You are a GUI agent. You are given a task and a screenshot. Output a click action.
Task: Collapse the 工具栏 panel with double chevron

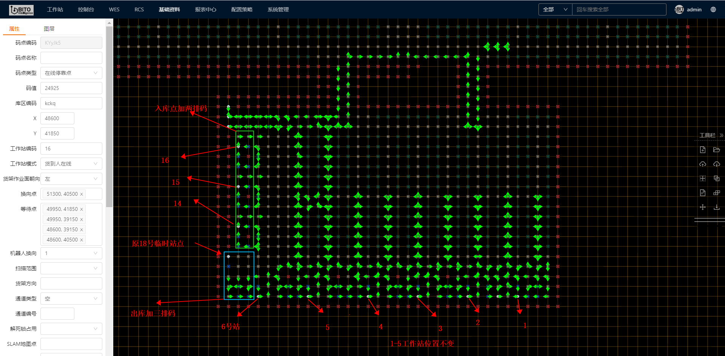[x=721, y=135]
